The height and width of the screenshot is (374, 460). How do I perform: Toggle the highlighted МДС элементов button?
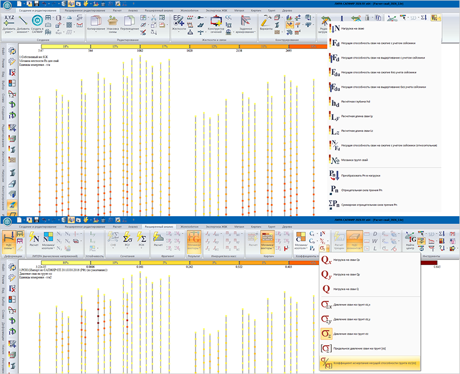click(x=354, y=240)
